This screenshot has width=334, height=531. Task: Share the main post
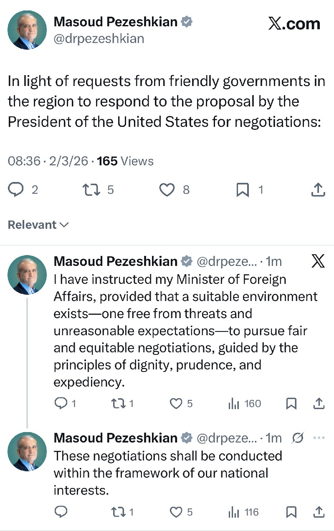(x=318, y=190)
